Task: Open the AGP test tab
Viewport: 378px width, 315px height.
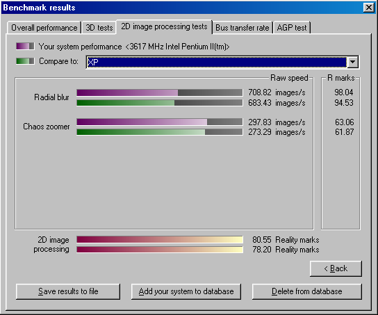Action: click(292, 28)
